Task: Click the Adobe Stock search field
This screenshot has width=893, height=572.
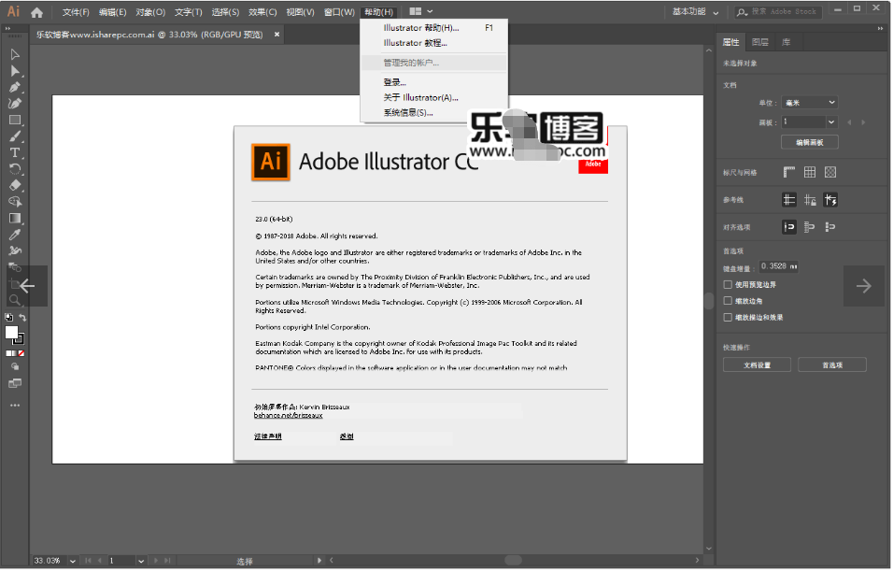Action: tap(779, 12)
